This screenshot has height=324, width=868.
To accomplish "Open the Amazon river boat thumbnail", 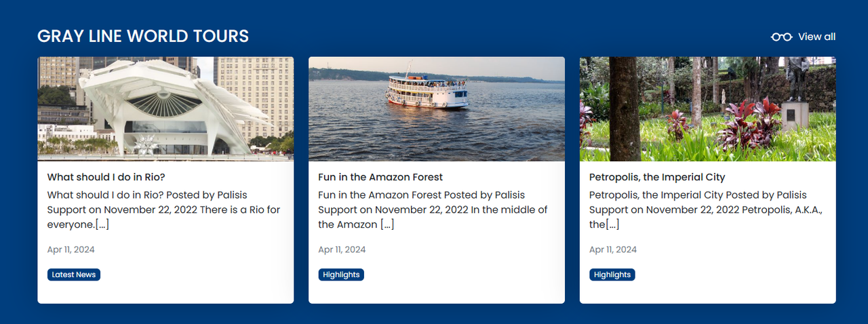I will (x=437, y=109).
